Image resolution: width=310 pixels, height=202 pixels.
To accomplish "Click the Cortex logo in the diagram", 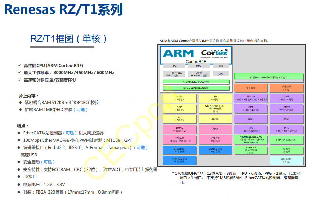I will 215,53.
